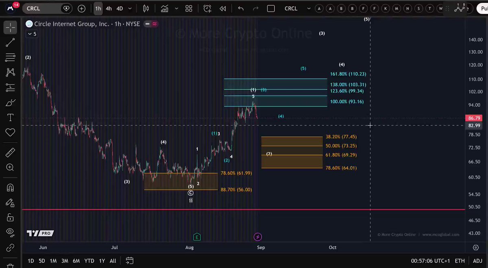
Task: Select the brush drawing tool
Action: [10, 102]
